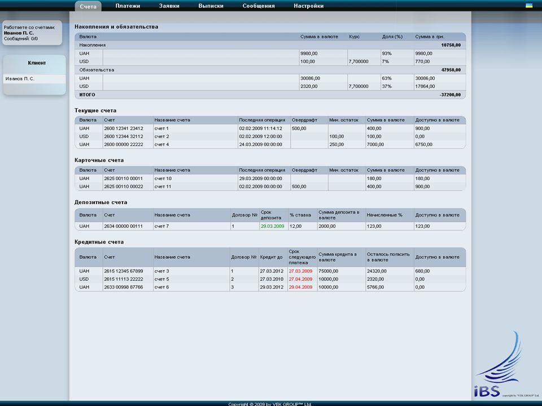
Task: Click red next payment date 29.04.2009
Action: 300,287
